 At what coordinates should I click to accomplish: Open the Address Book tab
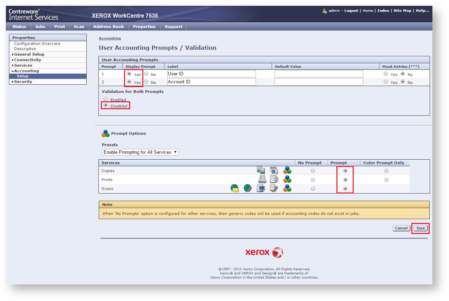pos(108,27)
